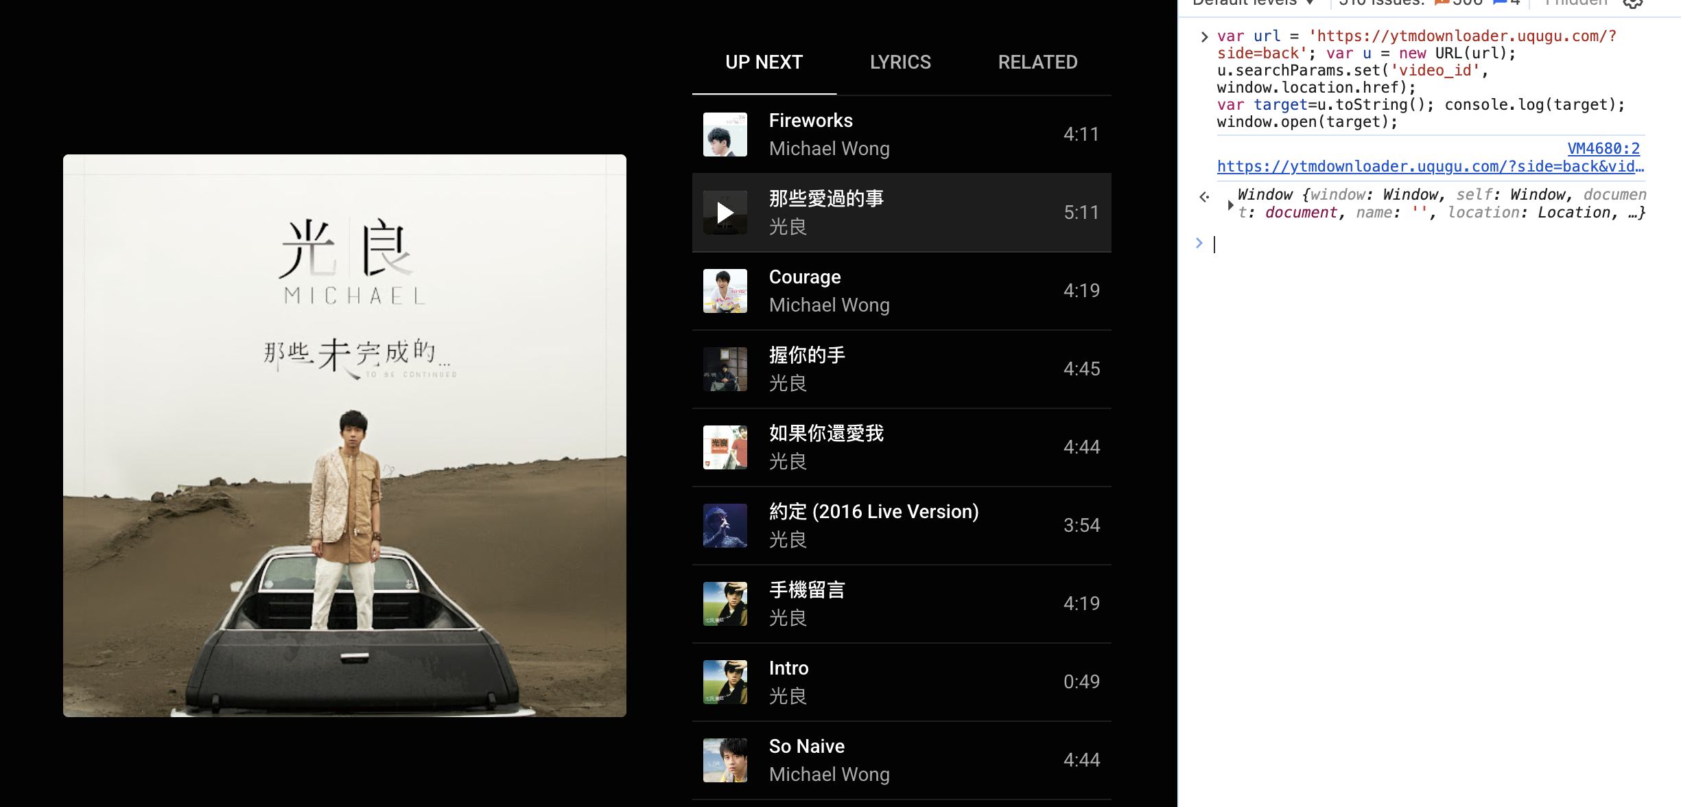Click the large 光良 album cover

coord(344,436)
